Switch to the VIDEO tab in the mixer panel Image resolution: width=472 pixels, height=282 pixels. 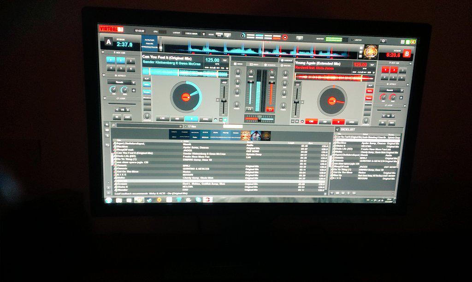254,65
